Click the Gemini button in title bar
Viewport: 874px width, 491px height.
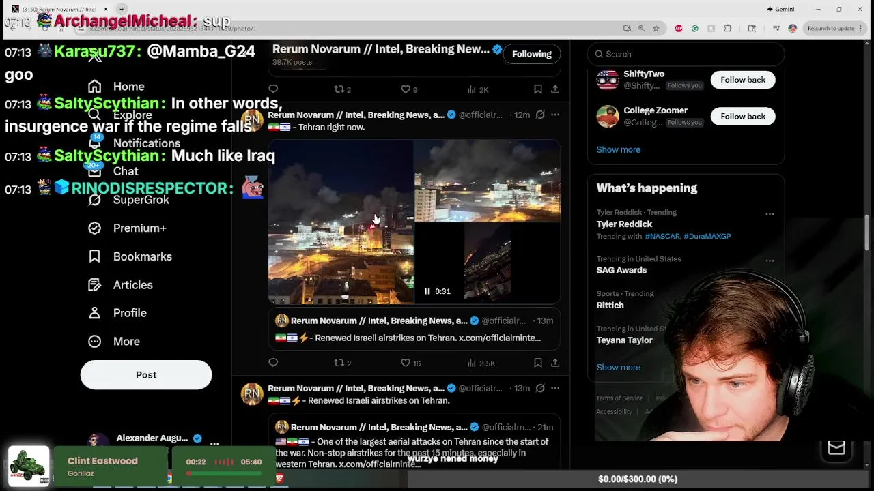[x=780, y=9]
